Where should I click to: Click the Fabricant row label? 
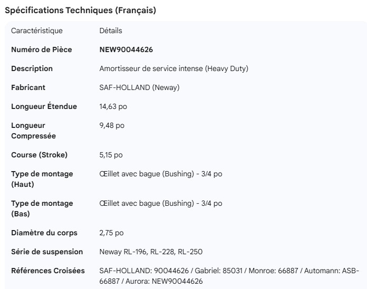[28, 87]
